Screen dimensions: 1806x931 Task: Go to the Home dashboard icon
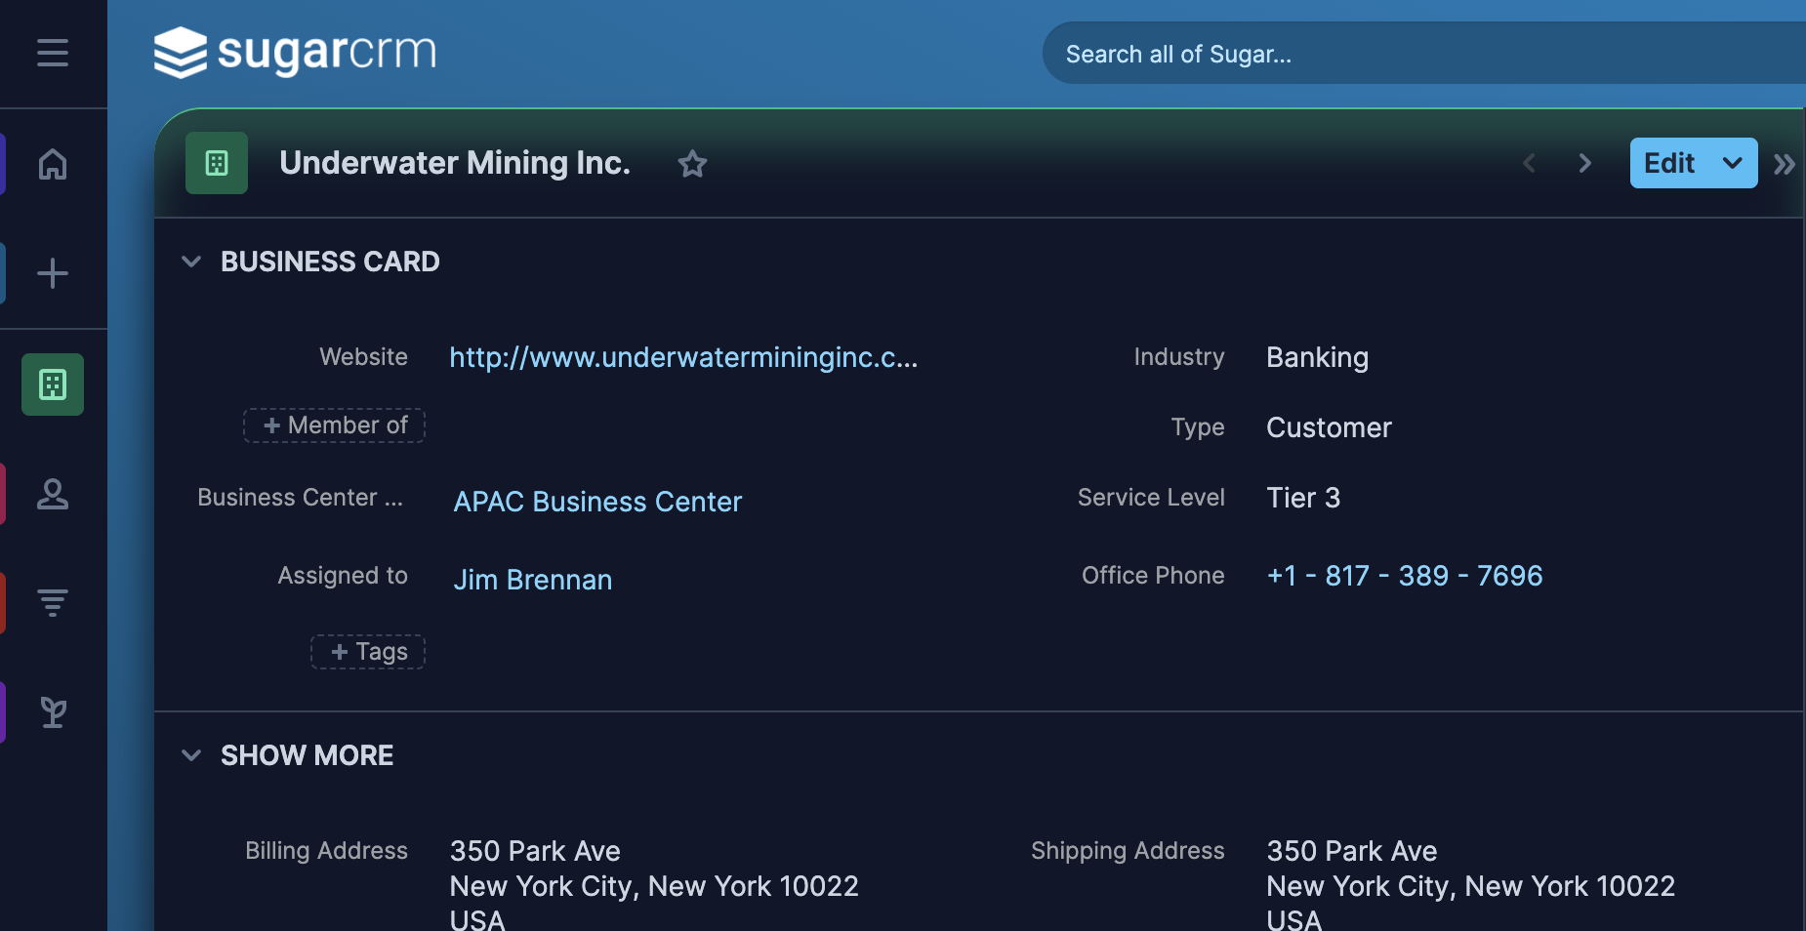coord(53,164)
